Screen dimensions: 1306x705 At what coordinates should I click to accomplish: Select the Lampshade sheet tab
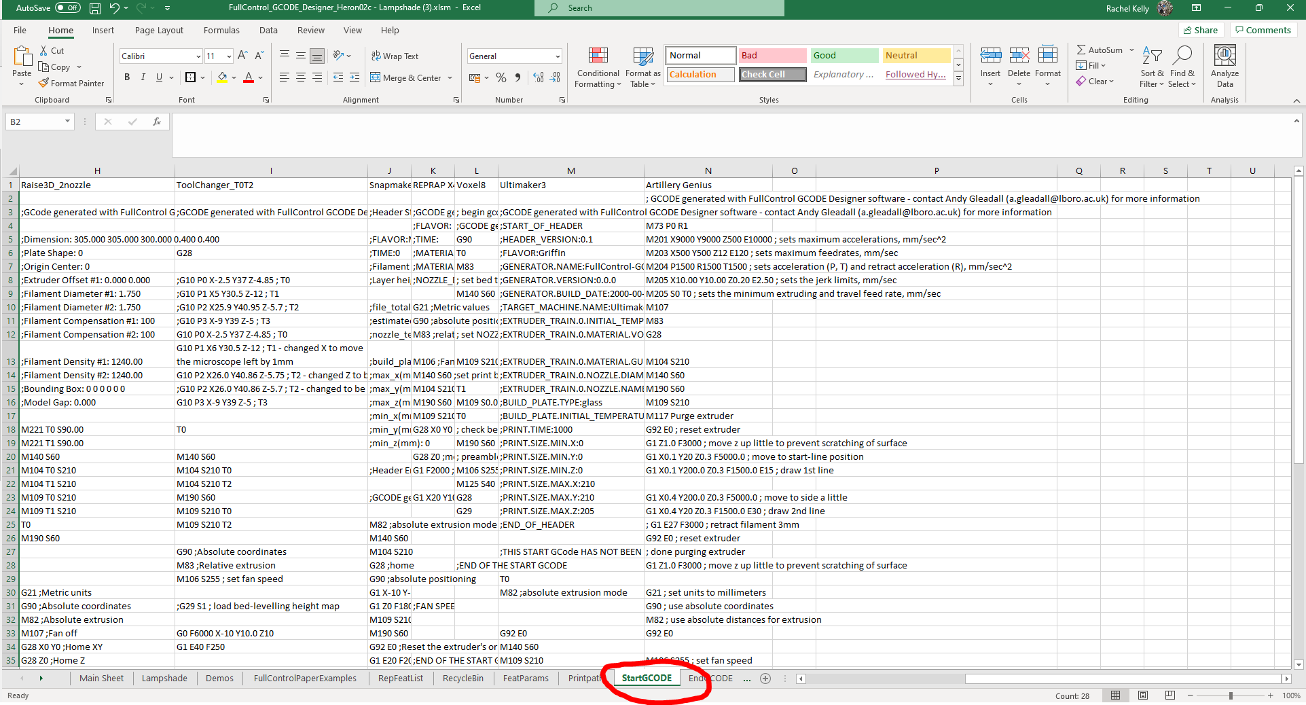point(164,679)
